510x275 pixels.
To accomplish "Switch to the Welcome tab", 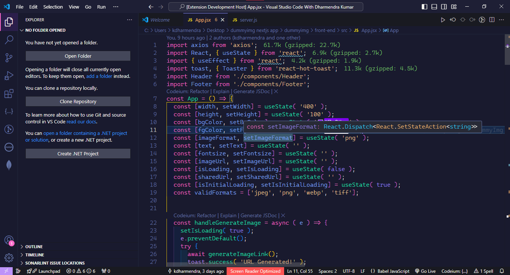I will point(160,20).
